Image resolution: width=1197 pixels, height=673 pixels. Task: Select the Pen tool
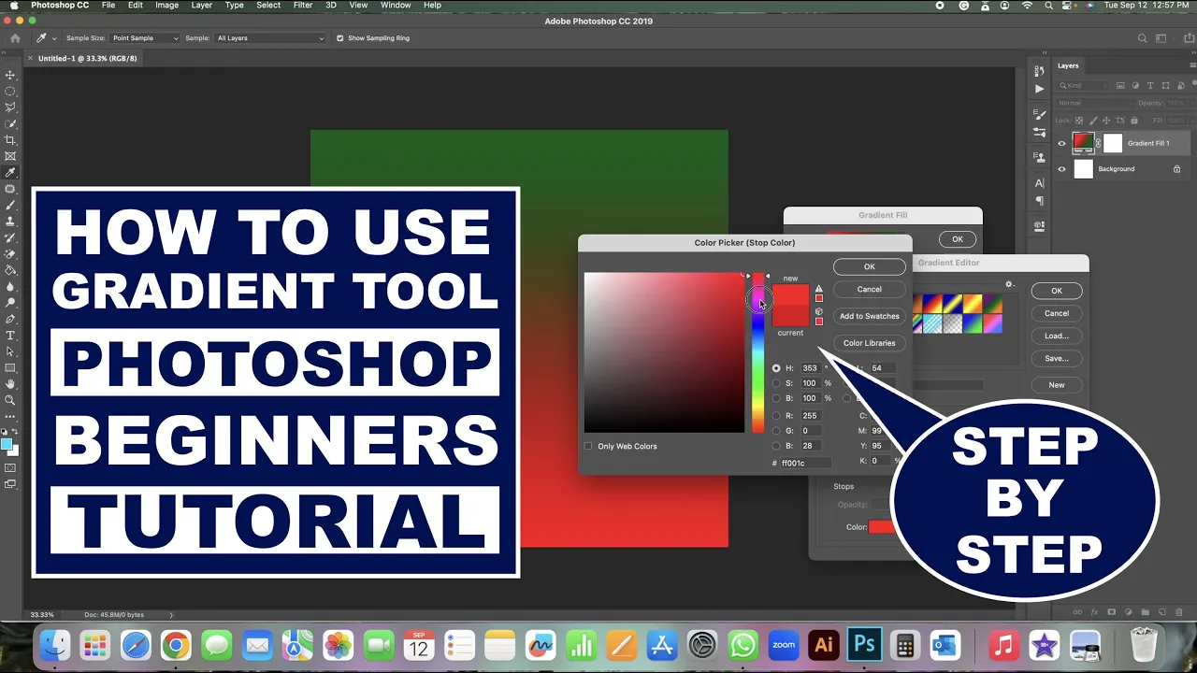(x=10, y=319)
